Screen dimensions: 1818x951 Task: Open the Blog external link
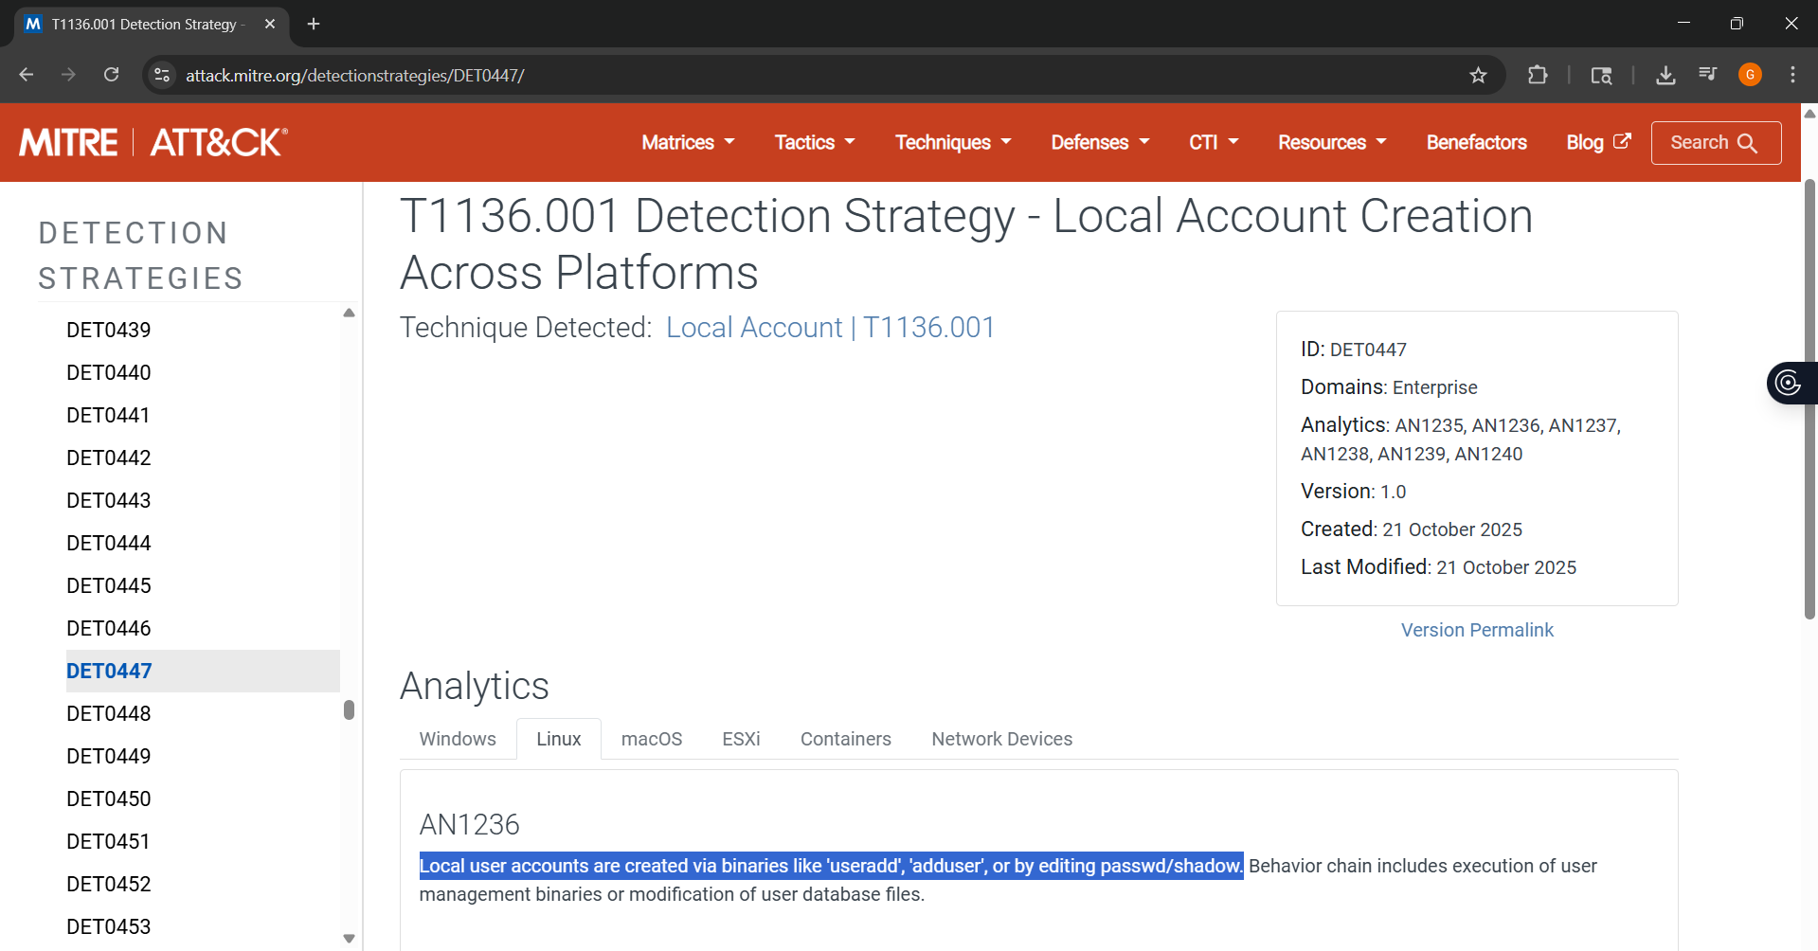[x=1598, y=142]
